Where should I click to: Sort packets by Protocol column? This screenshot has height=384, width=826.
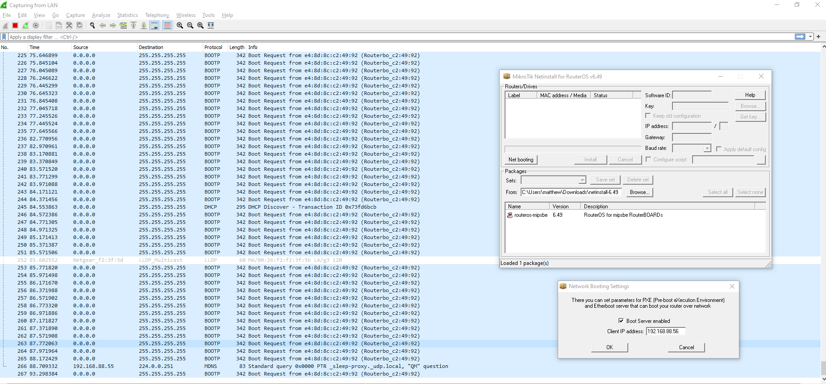215,47
